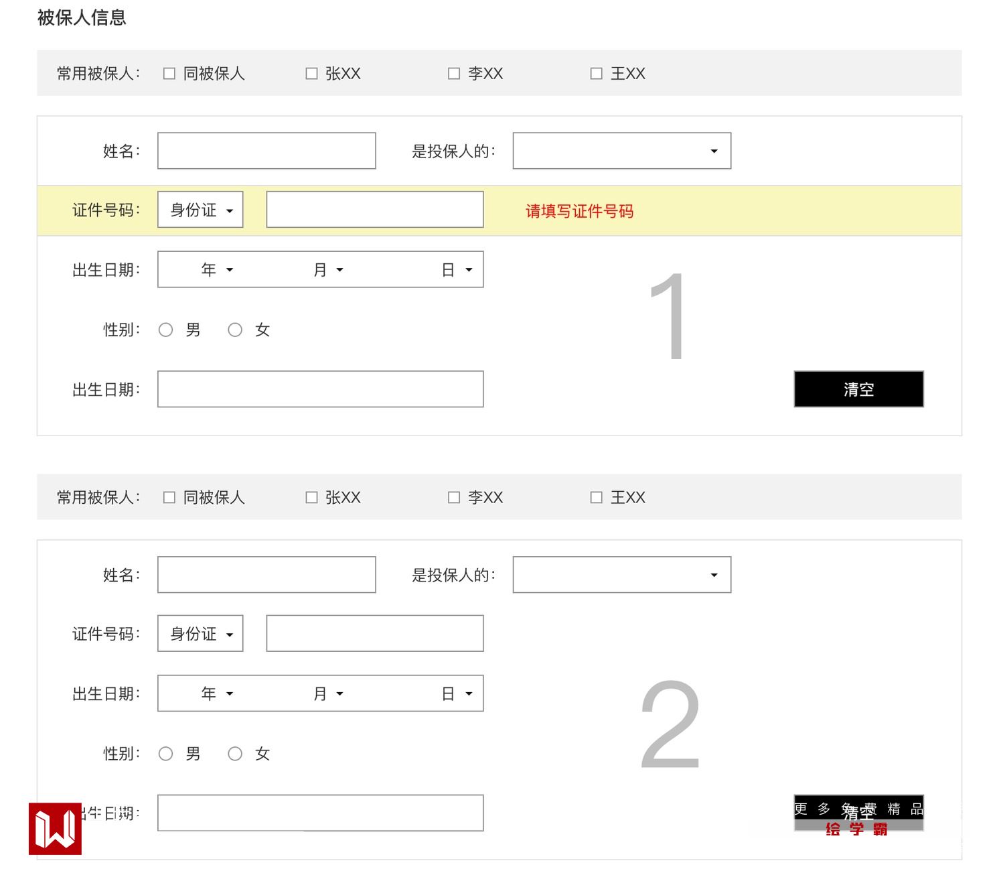Screen dimensions: 999x875
Task: Choose 男 gender radio in form 1
Action: (166, 330)
